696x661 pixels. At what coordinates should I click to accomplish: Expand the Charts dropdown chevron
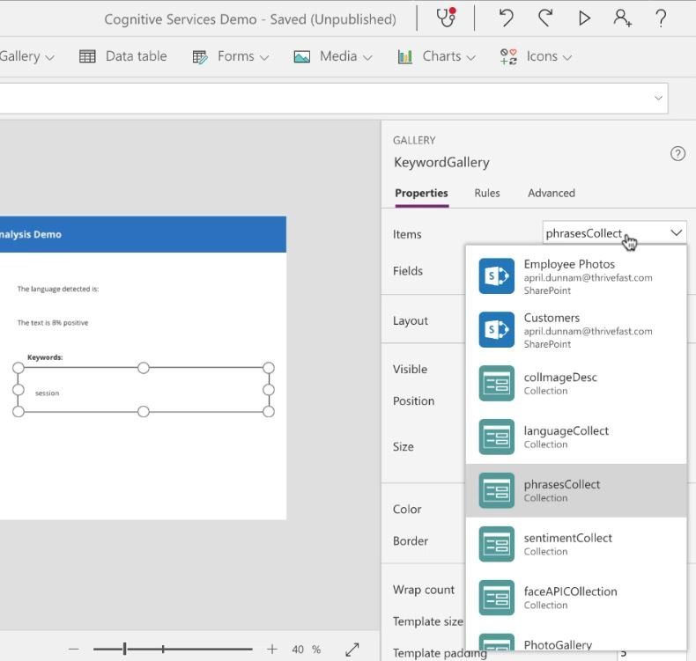[471, 58]
